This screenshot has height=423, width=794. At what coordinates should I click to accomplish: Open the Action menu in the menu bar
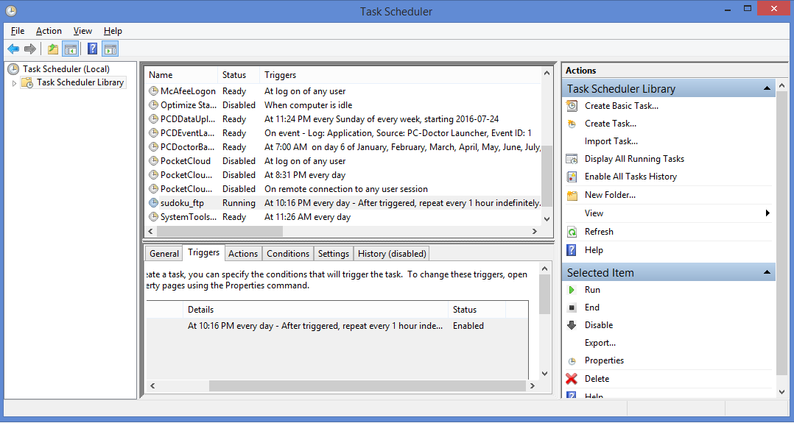point(49,31)
